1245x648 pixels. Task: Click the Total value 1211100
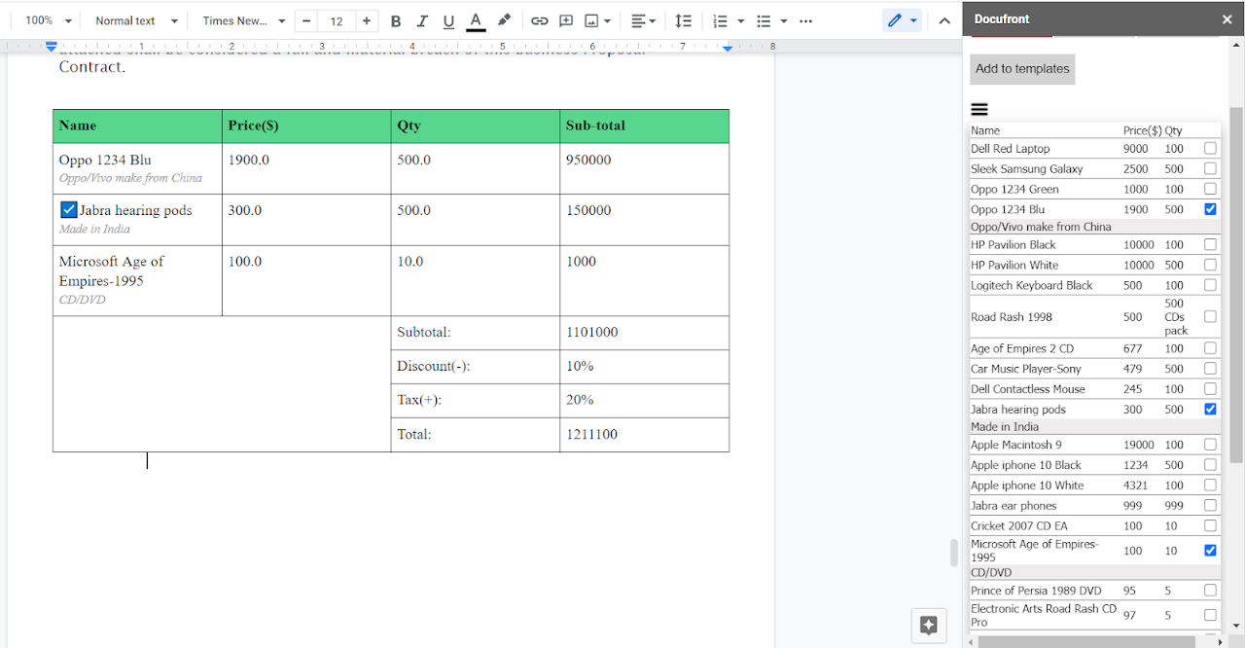(591, 435)
